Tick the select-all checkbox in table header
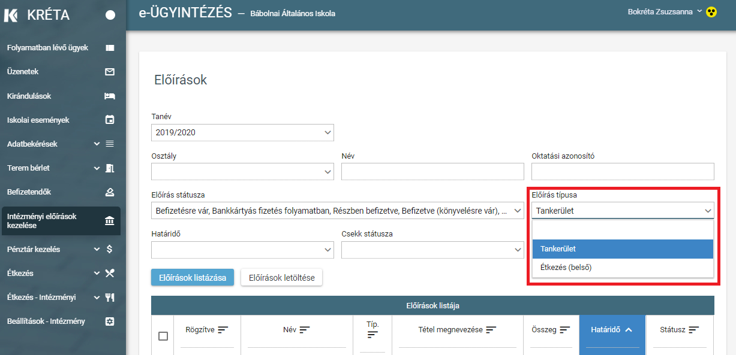 (163, 336)
